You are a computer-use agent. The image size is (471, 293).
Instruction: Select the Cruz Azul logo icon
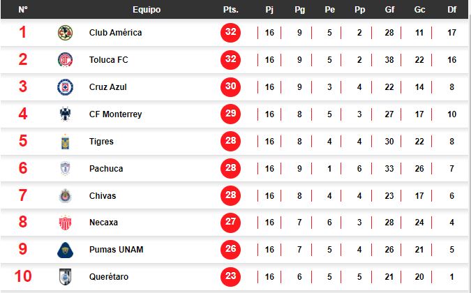(65, 87)
